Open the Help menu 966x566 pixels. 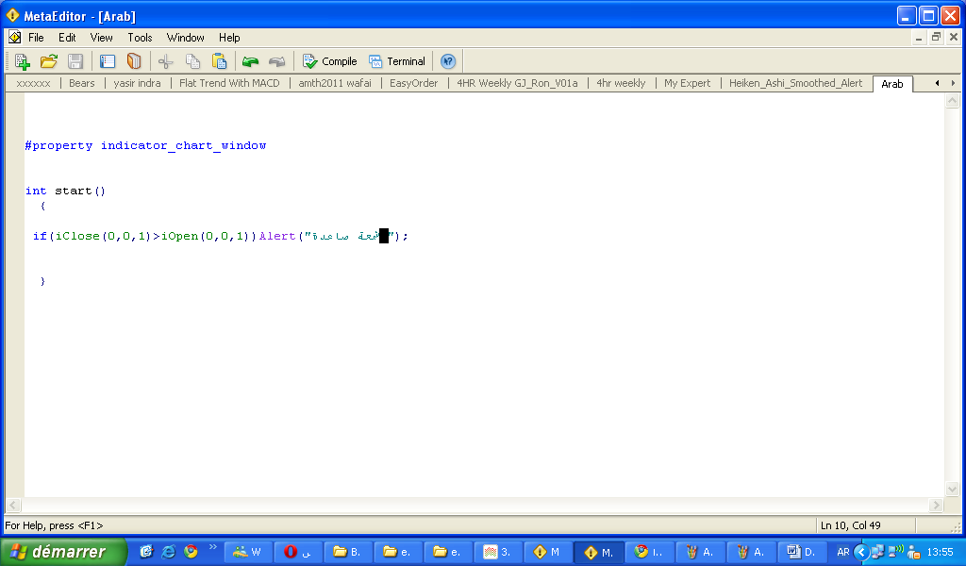pos(229,38)
